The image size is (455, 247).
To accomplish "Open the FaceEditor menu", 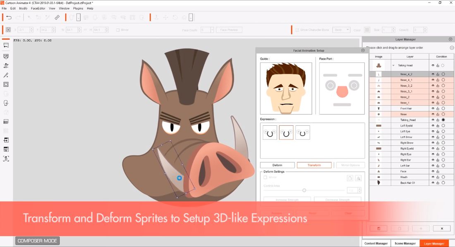I will [x=38, y=8].
